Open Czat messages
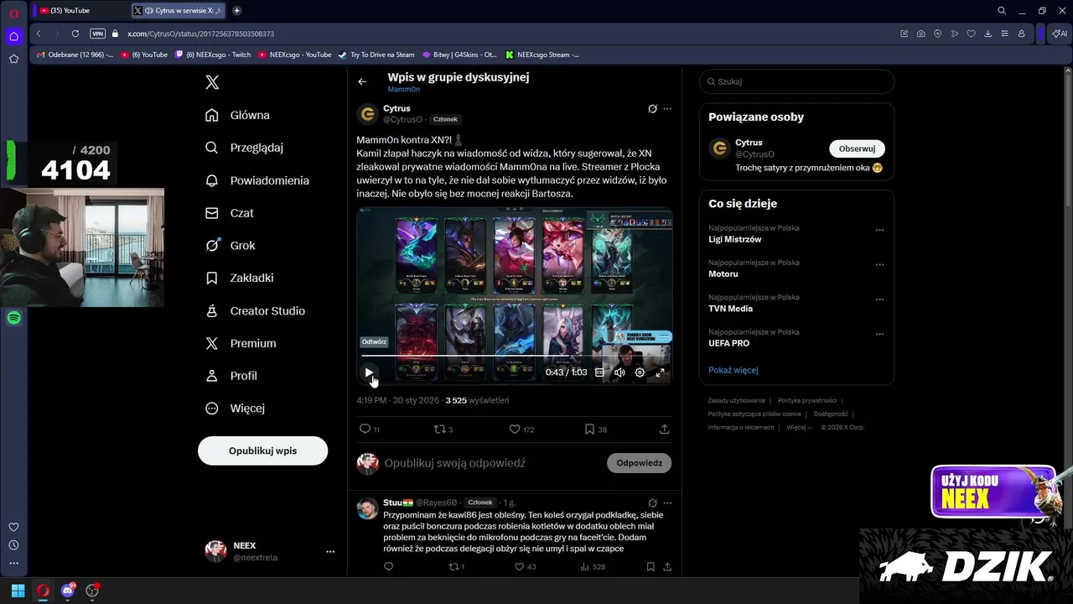 click(230, 213)
